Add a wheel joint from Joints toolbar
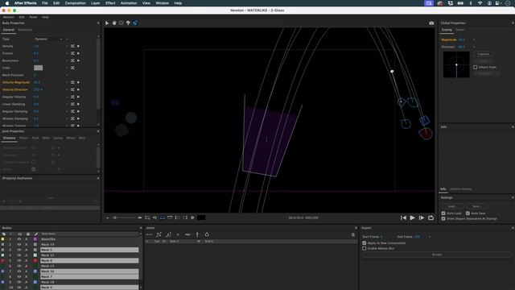Image resolution: width=515 pixels, height=290 pixels. (x=197, y=234)
